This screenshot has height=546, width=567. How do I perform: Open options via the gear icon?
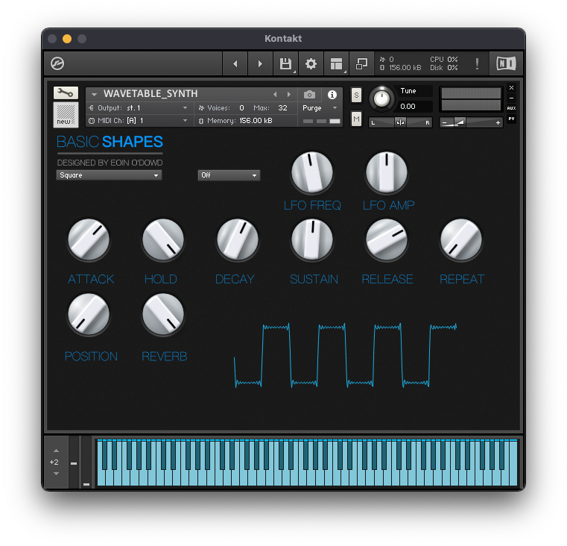click(311, 63)
